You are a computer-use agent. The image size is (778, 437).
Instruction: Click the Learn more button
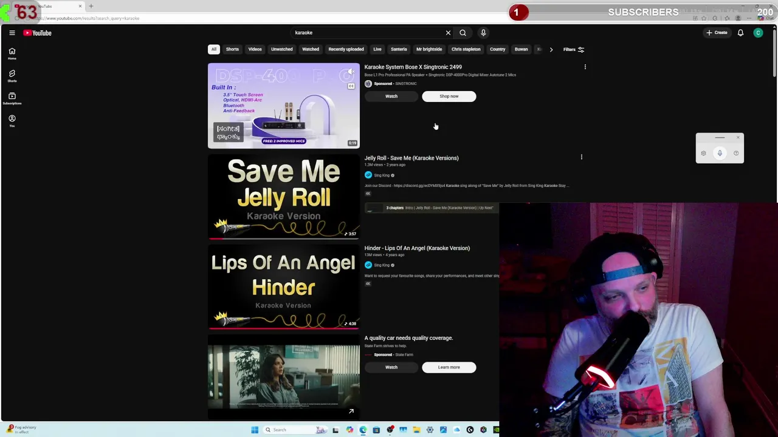point(449,367)
